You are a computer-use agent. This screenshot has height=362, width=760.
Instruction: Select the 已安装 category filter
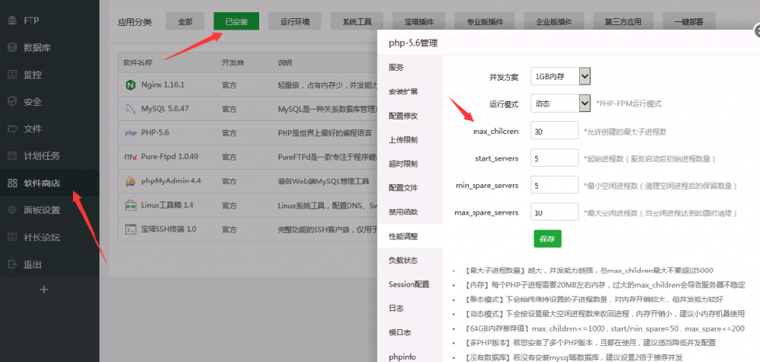[x=236, y=22]
